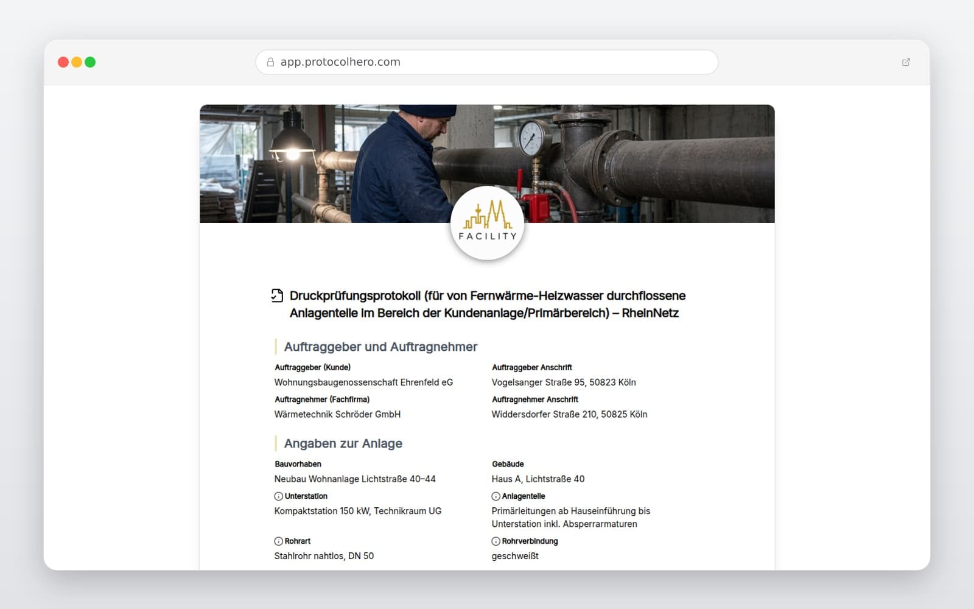Click the lock icon in address bar
This screenshot has width=974, height=609.
click(270, 62)
